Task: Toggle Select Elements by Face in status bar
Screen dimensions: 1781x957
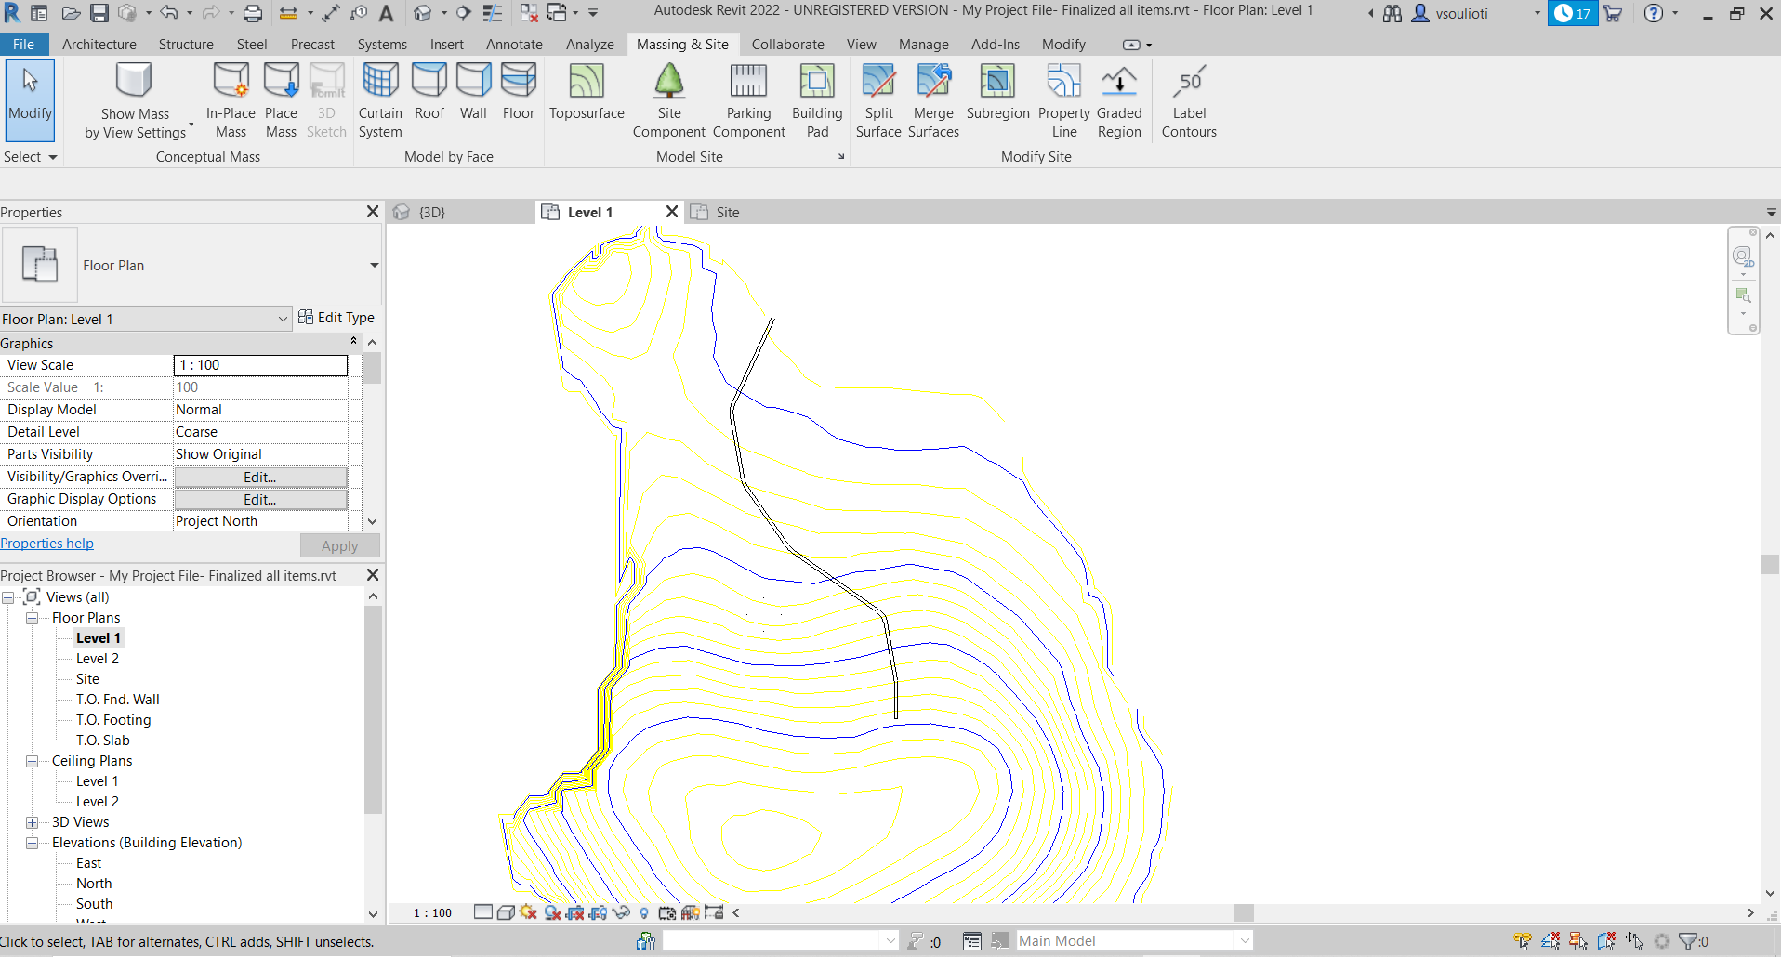Action: 1606,941
